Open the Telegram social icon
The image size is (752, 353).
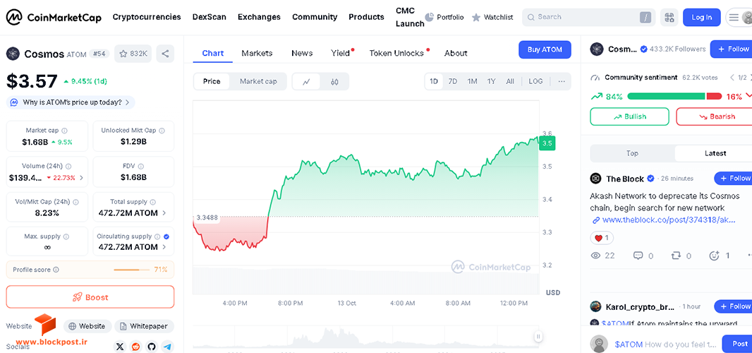click(x=167, y=346)
